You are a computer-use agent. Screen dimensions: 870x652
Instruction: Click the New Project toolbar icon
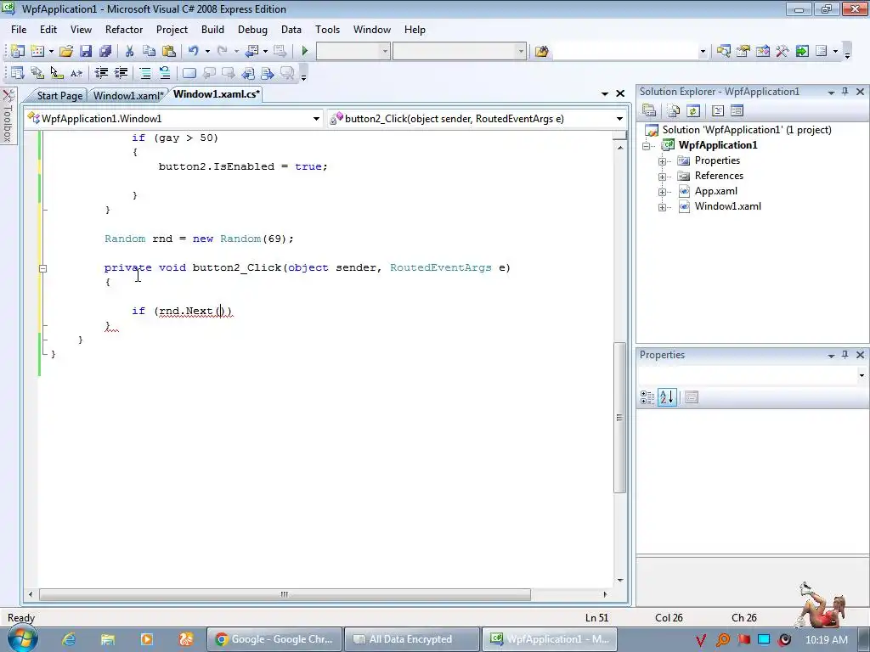click(17, 52)
